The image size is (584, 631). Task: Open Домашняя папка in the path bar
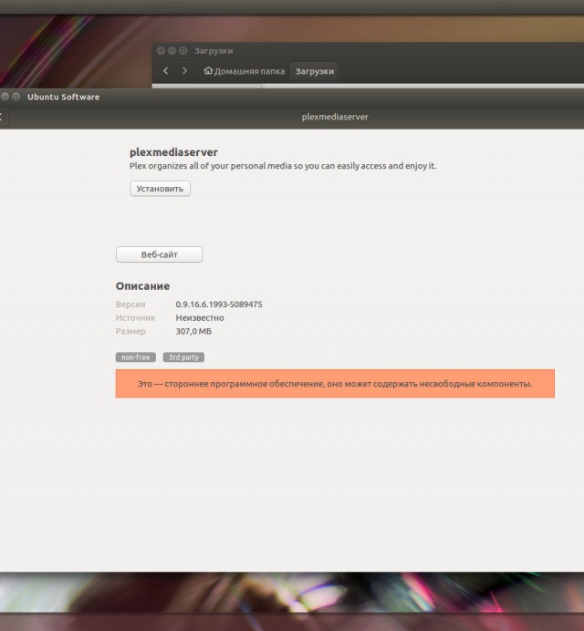244,71
